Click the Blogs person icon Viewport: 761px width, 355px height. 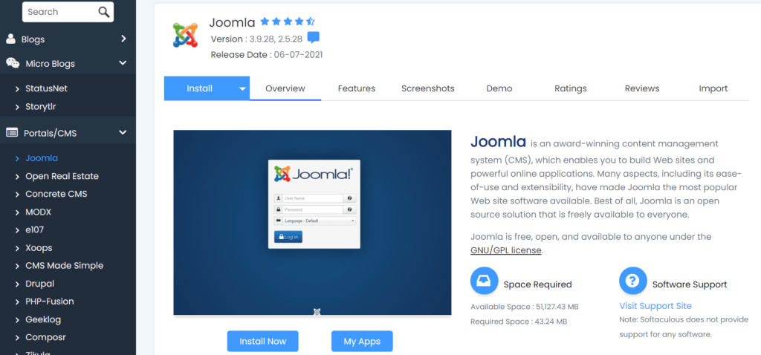[10, 39]
